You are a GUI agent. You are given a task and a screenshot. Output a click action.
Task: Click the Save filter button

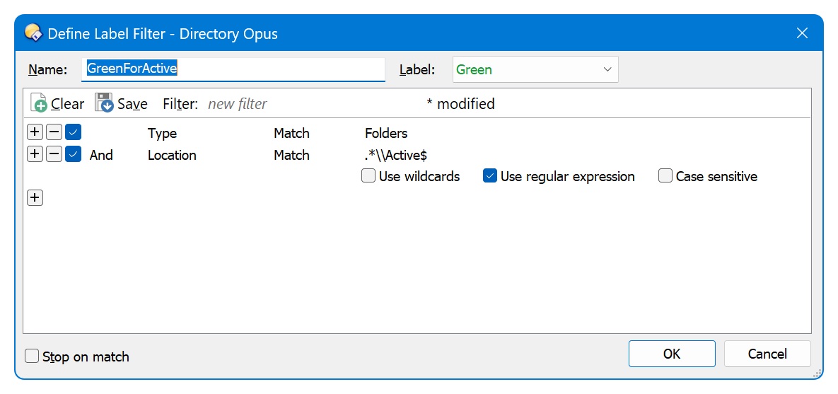(x=122, y=104)
